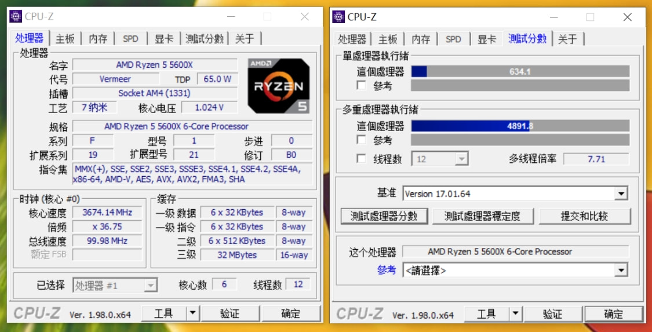Click 多线程倍率 value 7.71

click(x=596, y=159)
